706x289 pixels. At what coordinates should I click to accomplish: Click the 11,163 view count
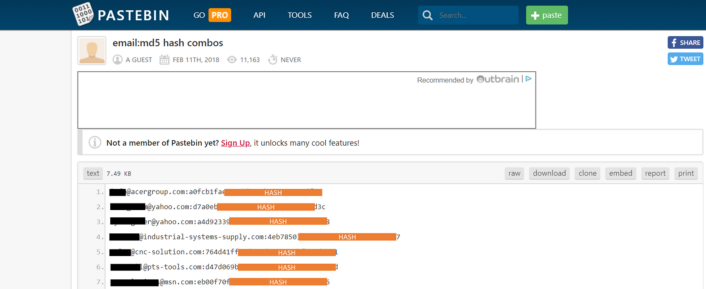250,60
